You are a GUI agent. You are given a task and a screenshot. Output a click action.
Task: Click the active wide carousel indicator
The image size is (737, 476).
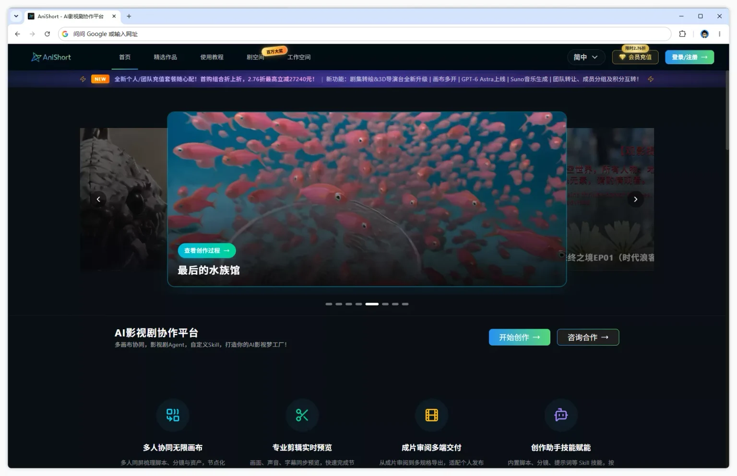pos(372,304)
